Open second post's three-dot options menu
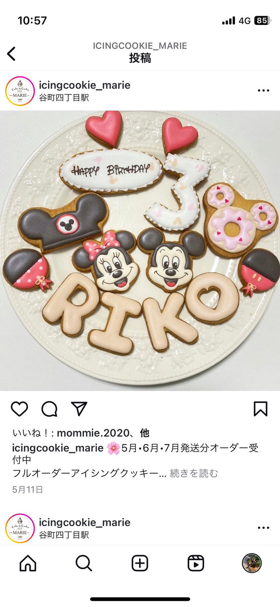 (264, 528)
